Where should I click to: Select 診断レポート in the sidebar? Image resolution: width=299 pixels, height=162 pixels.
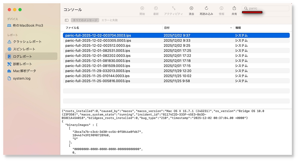point(22,64)
